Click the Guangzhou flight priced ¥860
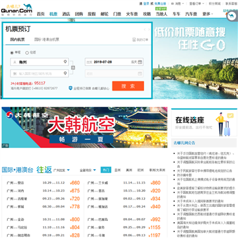238x238 pixels. click(x=124, y=183)
